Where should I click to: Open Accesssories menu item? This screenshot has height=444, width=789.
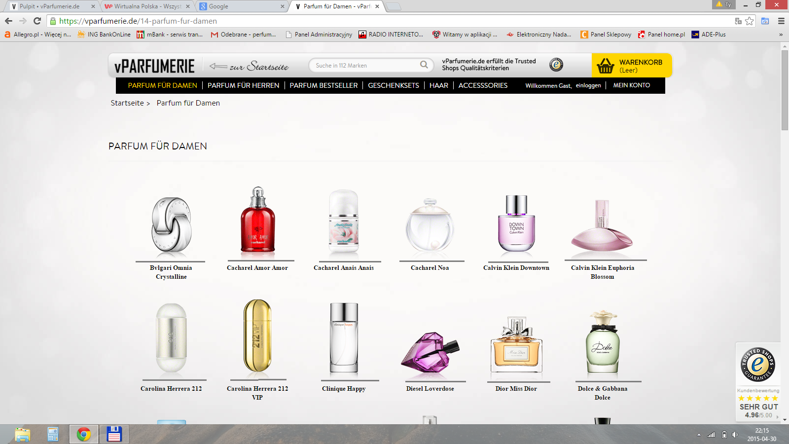[483, 85]
